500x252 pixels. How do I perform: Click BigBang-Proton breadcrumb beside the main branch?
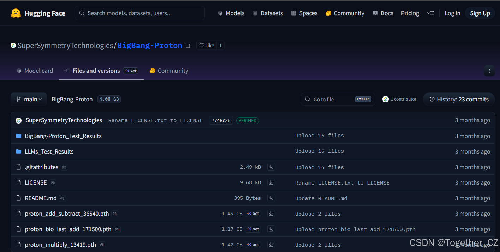pyautogui.click(x=72, y=99)
